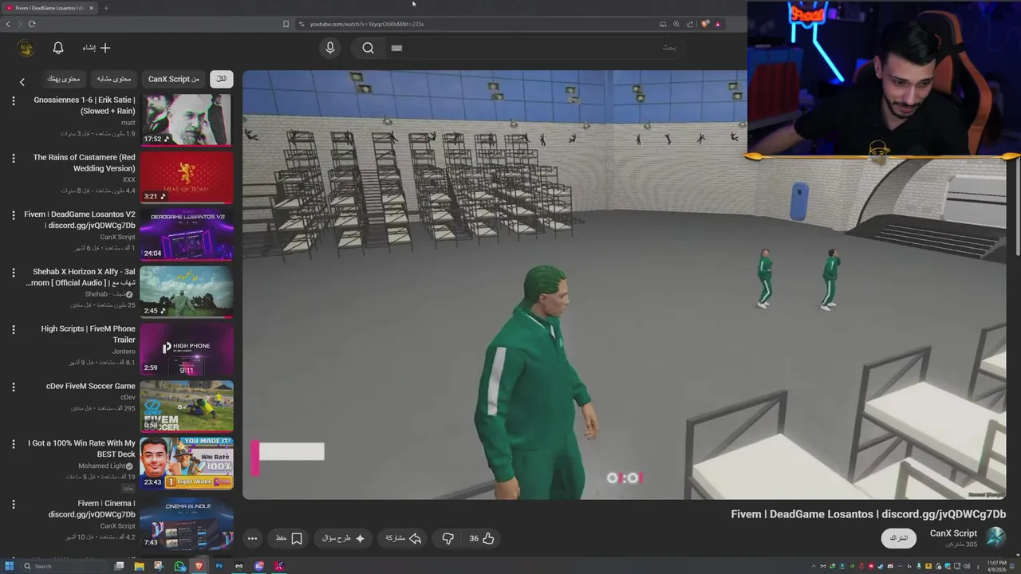
Task: Click 'cDev FiveM Soccer Game' title link
Action: [x=91, y=386]
